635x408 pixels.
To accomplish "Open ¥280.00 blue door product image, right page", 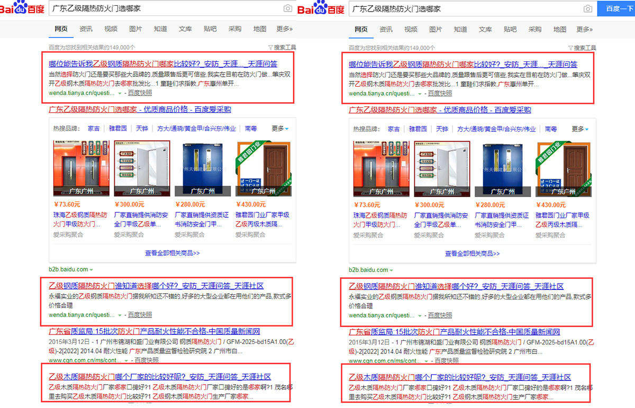I will click(503, 169).
